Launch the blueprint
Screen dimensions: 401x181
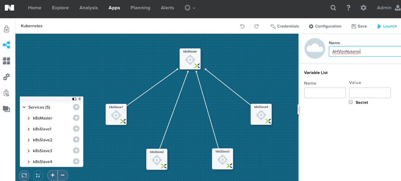pyautogui.click(x=387, y=26)
